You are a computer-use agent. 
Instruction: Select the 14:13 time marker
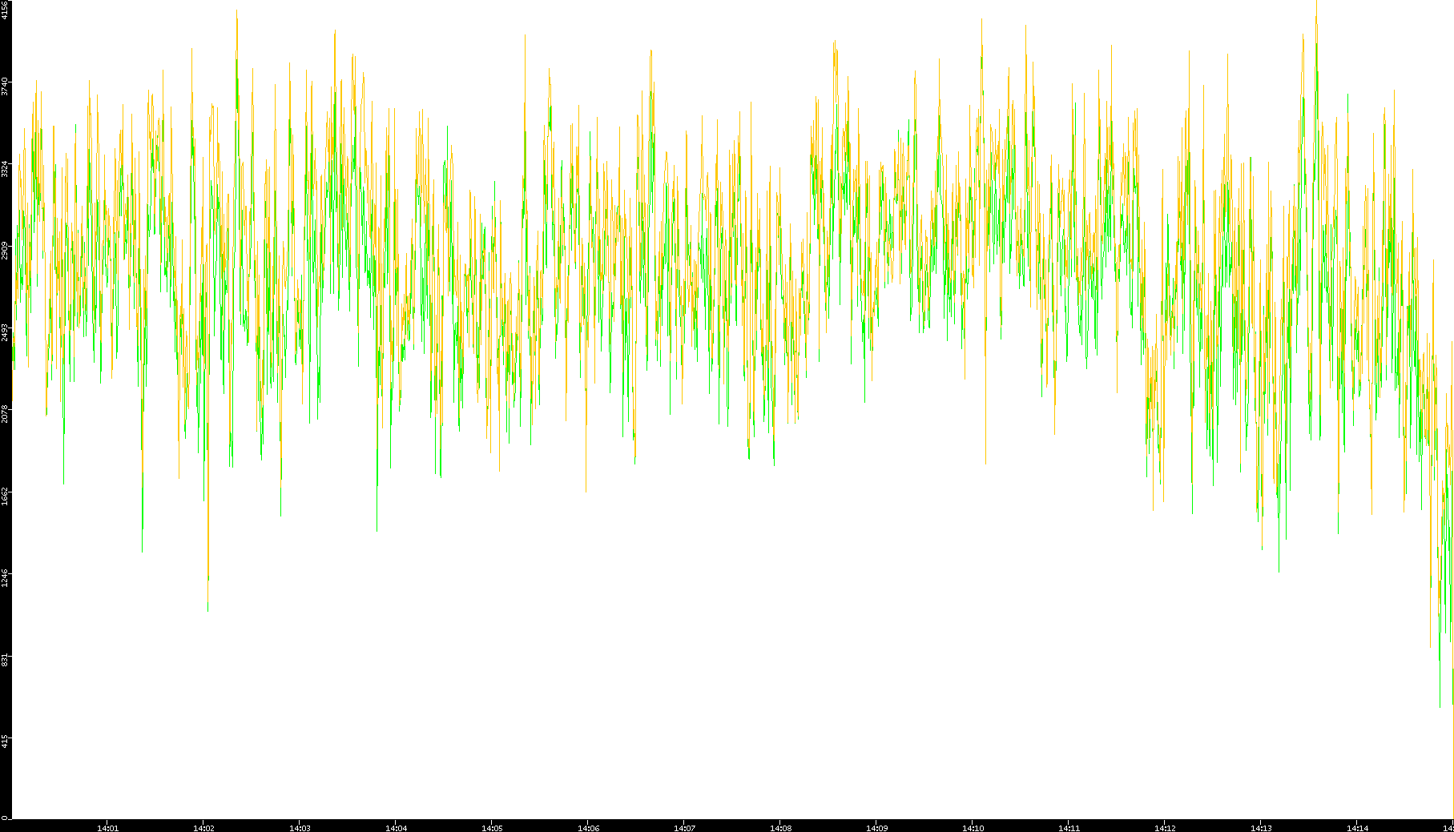coord(1261,828)
